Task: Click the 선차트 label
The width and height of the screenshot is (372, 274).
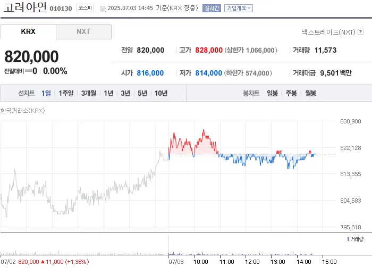Action: pos(27,93)
